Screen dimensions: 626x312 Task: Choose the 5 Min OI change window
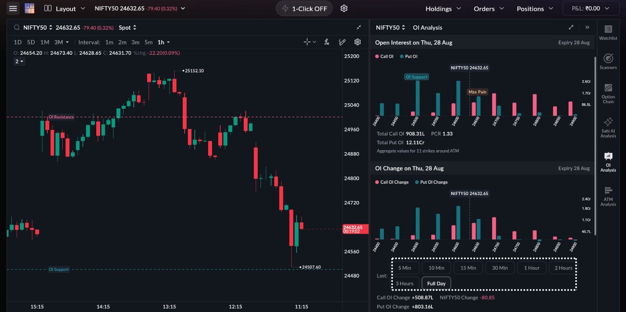[405, 268]
